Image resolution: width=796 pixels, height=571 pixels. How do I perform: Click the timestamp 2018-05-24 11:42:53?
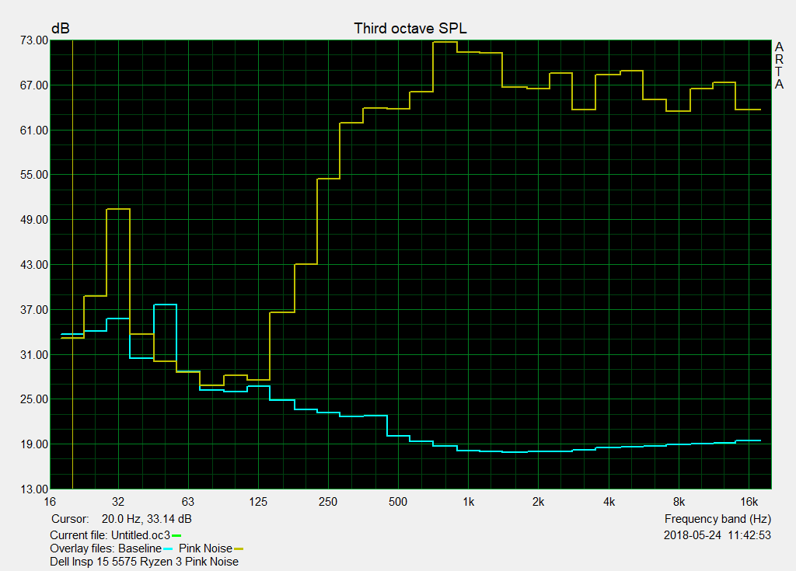point(717,535)
